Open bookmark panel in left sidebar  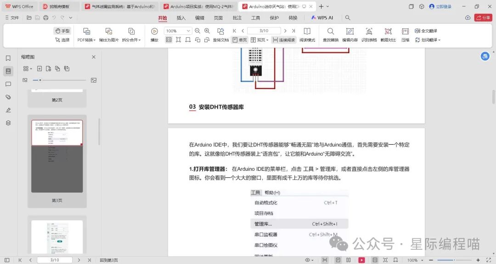pyautogui.click(x=8, y=58)
